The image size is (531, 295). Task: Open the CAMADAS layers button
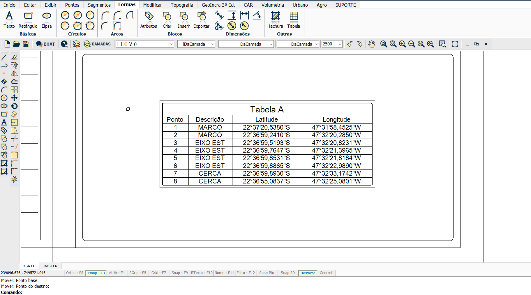97,44
